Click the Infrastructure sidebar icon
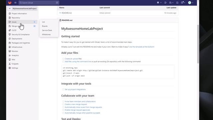 [10, 47]
